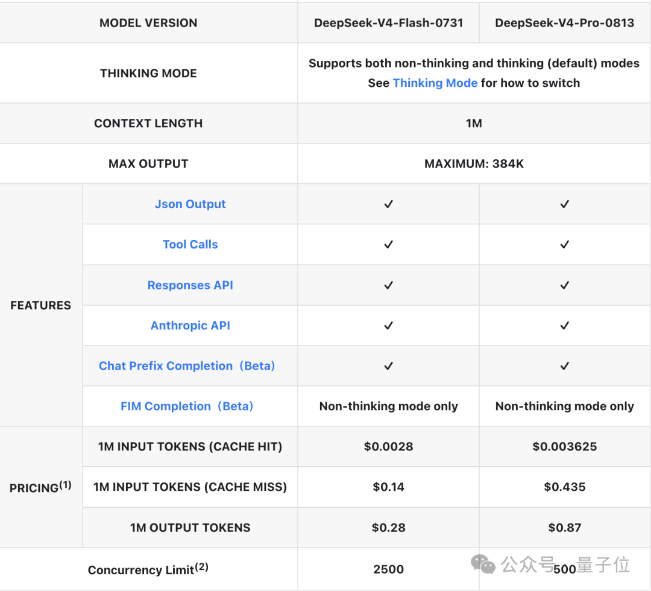
Task: Select the Tool Calls checkmark under DeepSeek-V4-Pro-0813
Action: click(x=565, y=244)
